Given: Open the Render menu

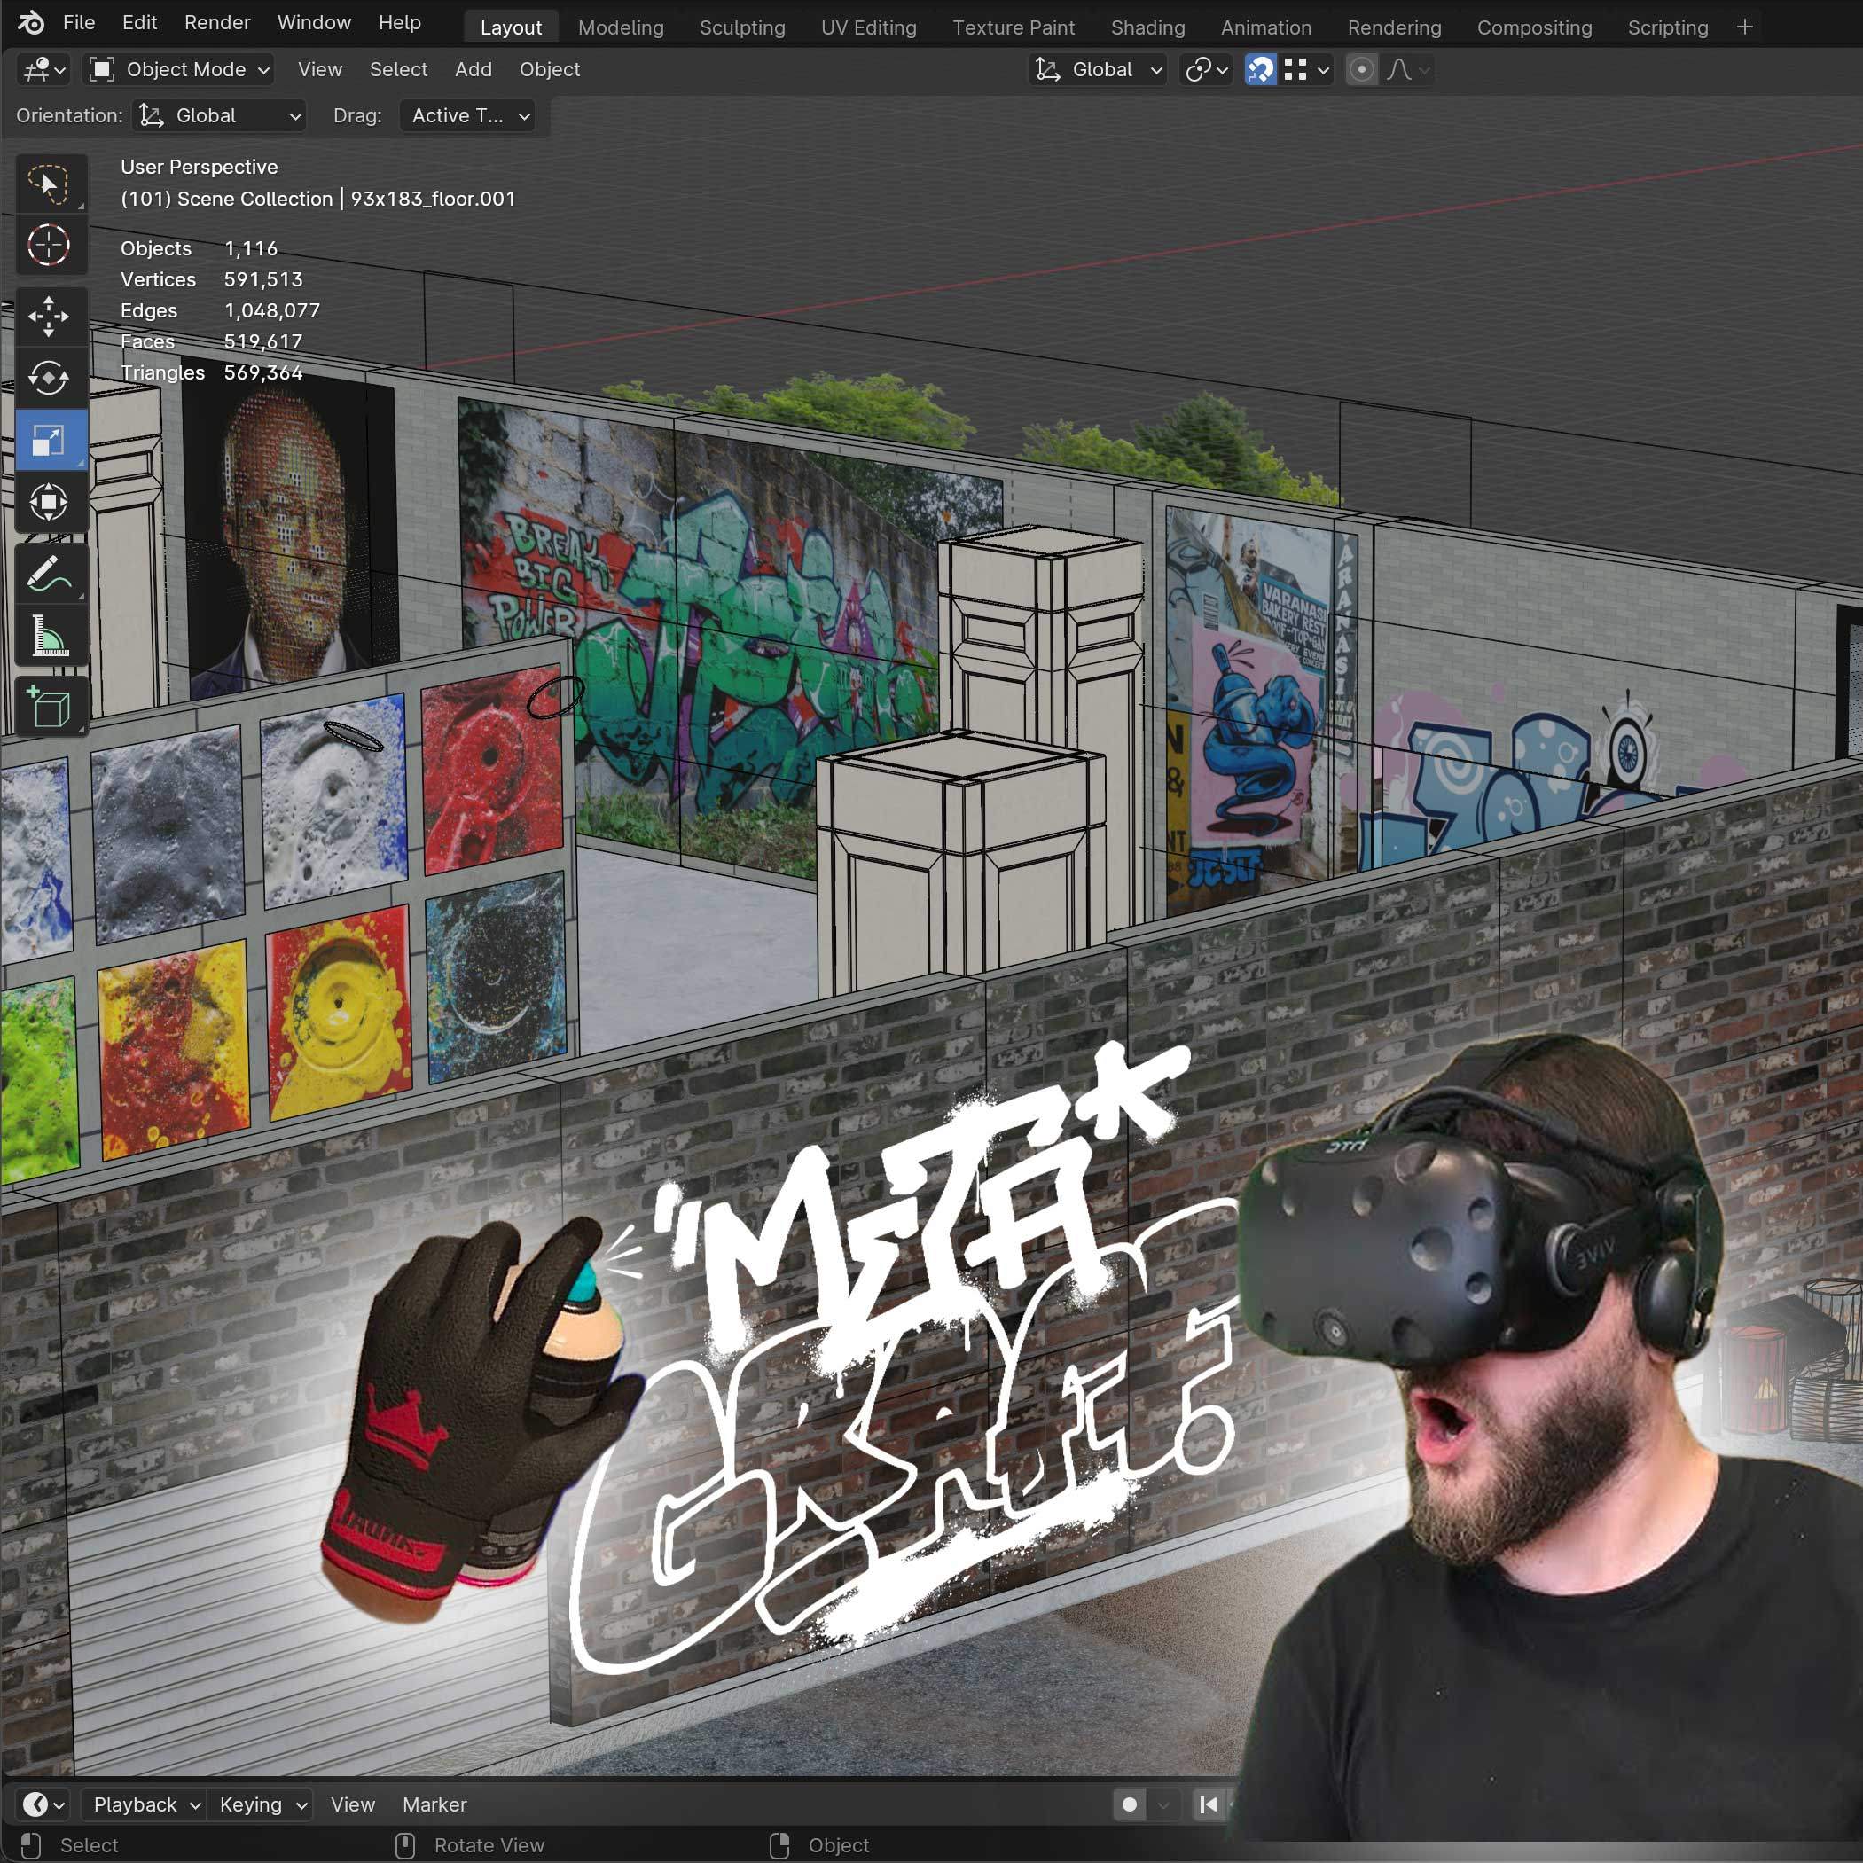Looking at the screenshot, I should point(217,22).
